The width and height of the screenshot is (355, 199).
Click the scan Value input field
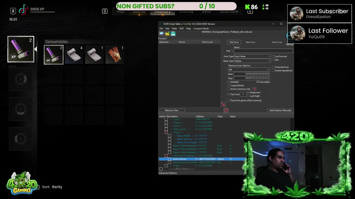(263, 51)
